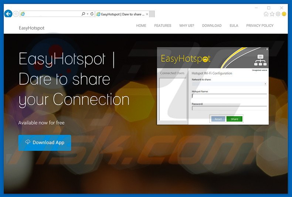Screen dimensions: 292x197
Task: Click the cloud download icon on button
Action: pyautogui.click(x=28, y=142)
